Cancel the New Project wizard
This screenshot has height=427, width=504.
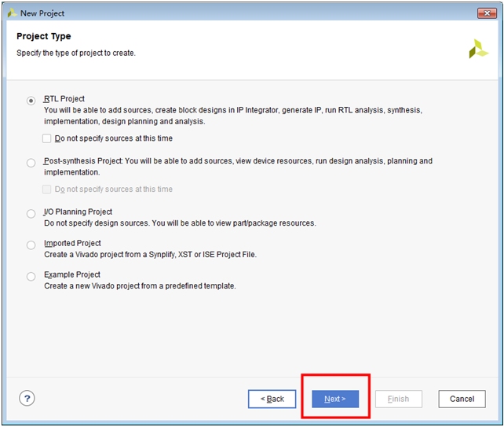[x=462, y=399]
